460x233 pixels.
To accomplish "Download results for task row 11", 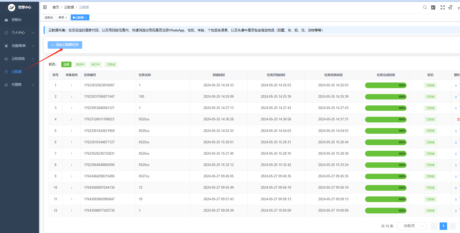I will (x=456, y=199).
